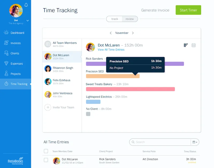Click the notification bell icon
This screenshot has height=168, width=214.
coord(26,5)
